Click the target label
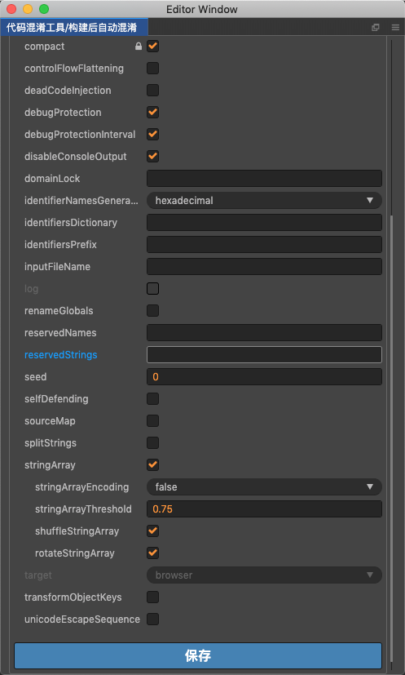Screen dimensions: 405x675 [x=37, y=575]
